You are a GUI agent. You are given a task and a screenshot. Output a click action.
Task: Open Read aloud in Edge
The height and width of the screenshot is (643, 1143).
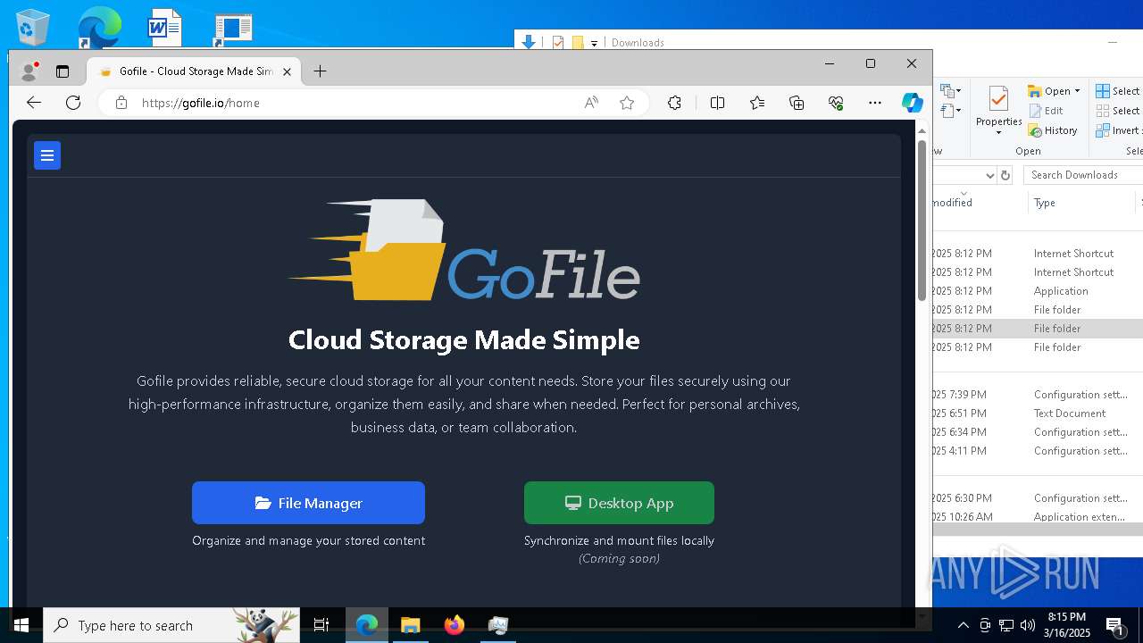(x=591, y=103)
